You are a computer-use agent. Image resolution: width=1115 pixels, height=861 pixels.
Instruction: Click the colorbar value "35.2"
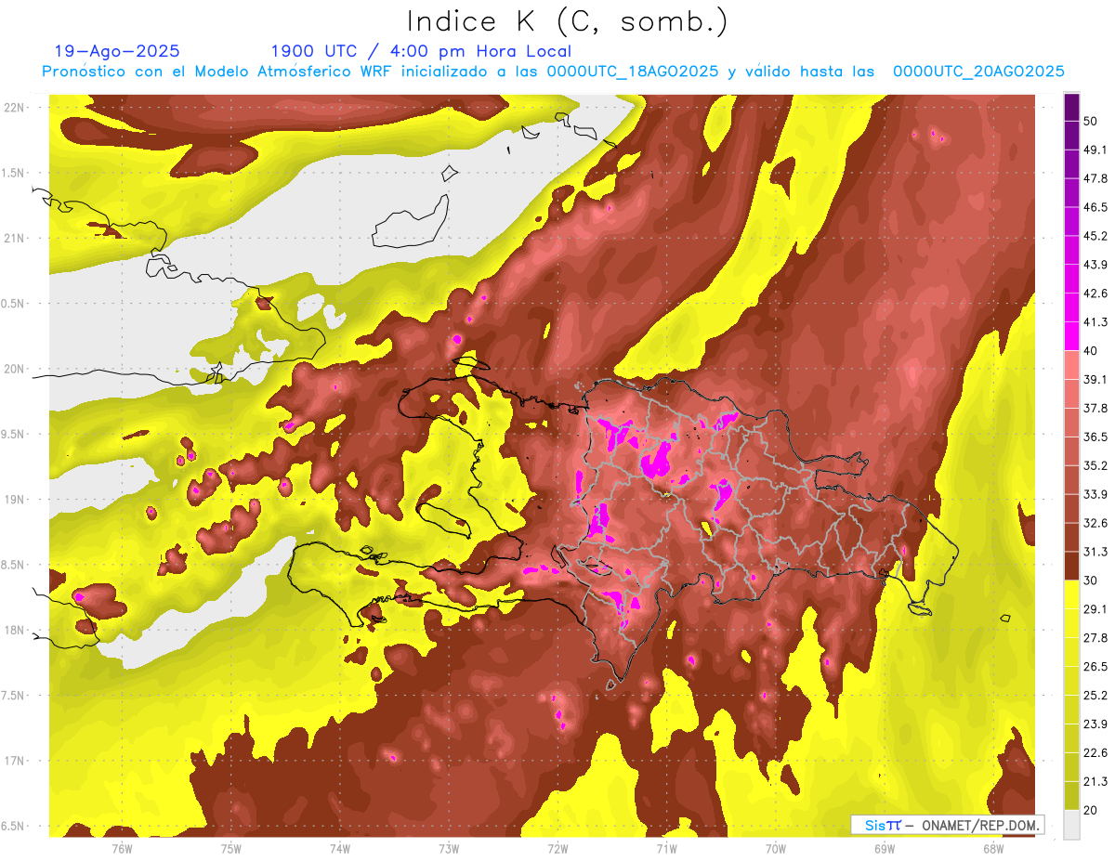point(1095,465)
